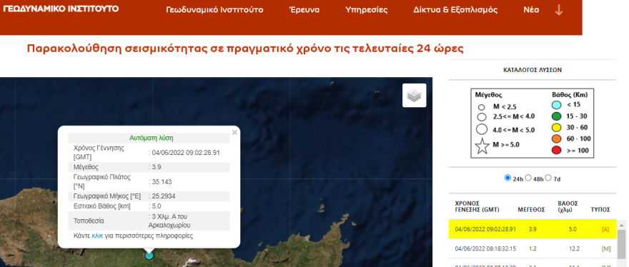Select the 7d time range radio button
The image size is (629, 267).
(x=548, y=178)
